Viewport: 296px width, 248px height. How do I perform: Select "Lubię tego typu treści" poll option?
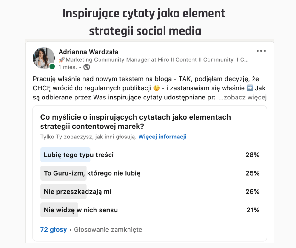point(79,155)
